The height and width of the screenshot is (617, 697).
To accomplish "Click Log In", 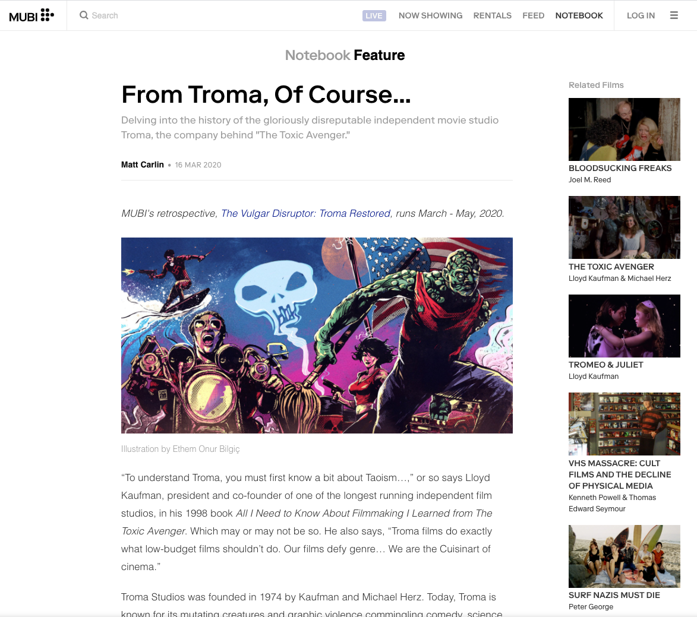I will (641, 15).
